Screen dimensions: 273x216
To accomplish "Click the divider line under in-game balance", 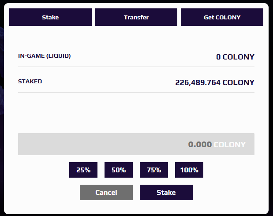I will pos(136,67).
